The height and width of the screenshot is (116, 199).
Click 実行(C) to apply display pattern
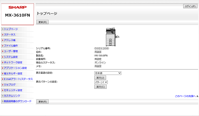tap(100, 87)
